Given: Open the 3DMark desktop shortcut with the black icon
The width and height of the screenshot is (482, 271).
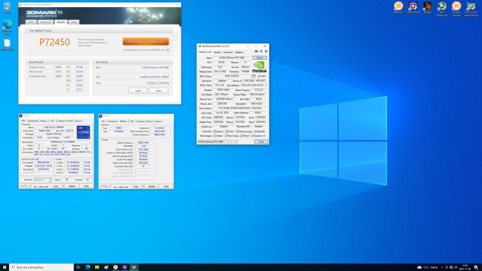Looking at the screenshot, I should click(x=427, y=8).
